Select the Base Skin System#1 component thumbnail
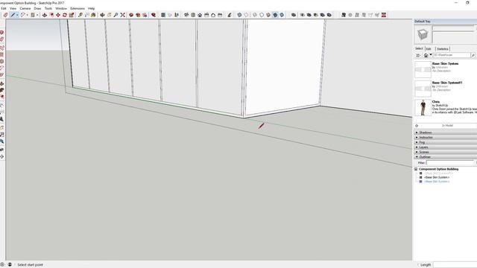Viewport: 477px width, 268px height. tap(423, 89)
